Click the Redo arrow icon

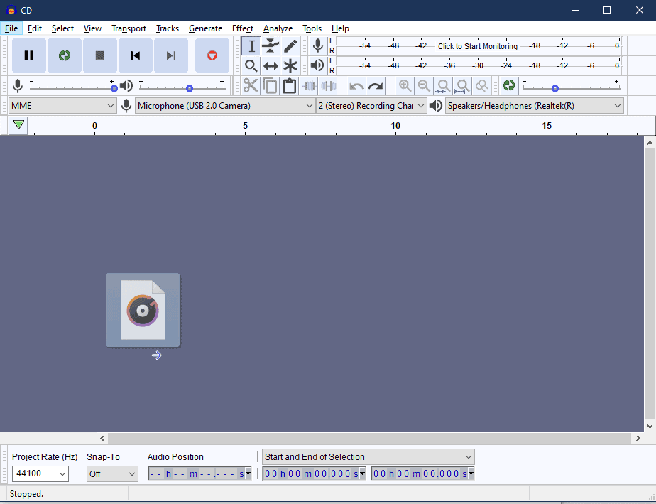pyautogui.click(x=376, y=86)
